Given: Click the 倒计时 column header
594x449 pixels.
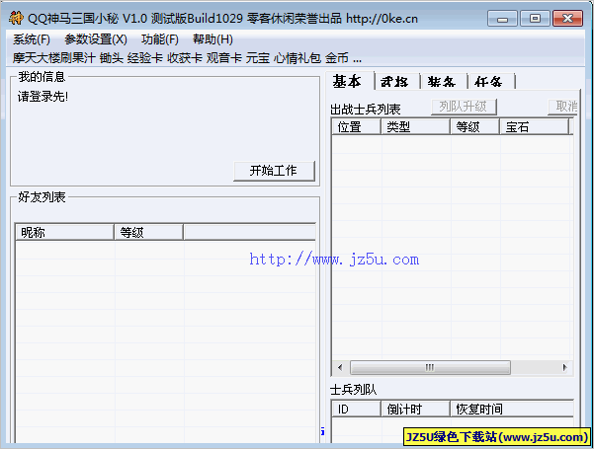Looking at the screenshot, I should click(415, 410).
